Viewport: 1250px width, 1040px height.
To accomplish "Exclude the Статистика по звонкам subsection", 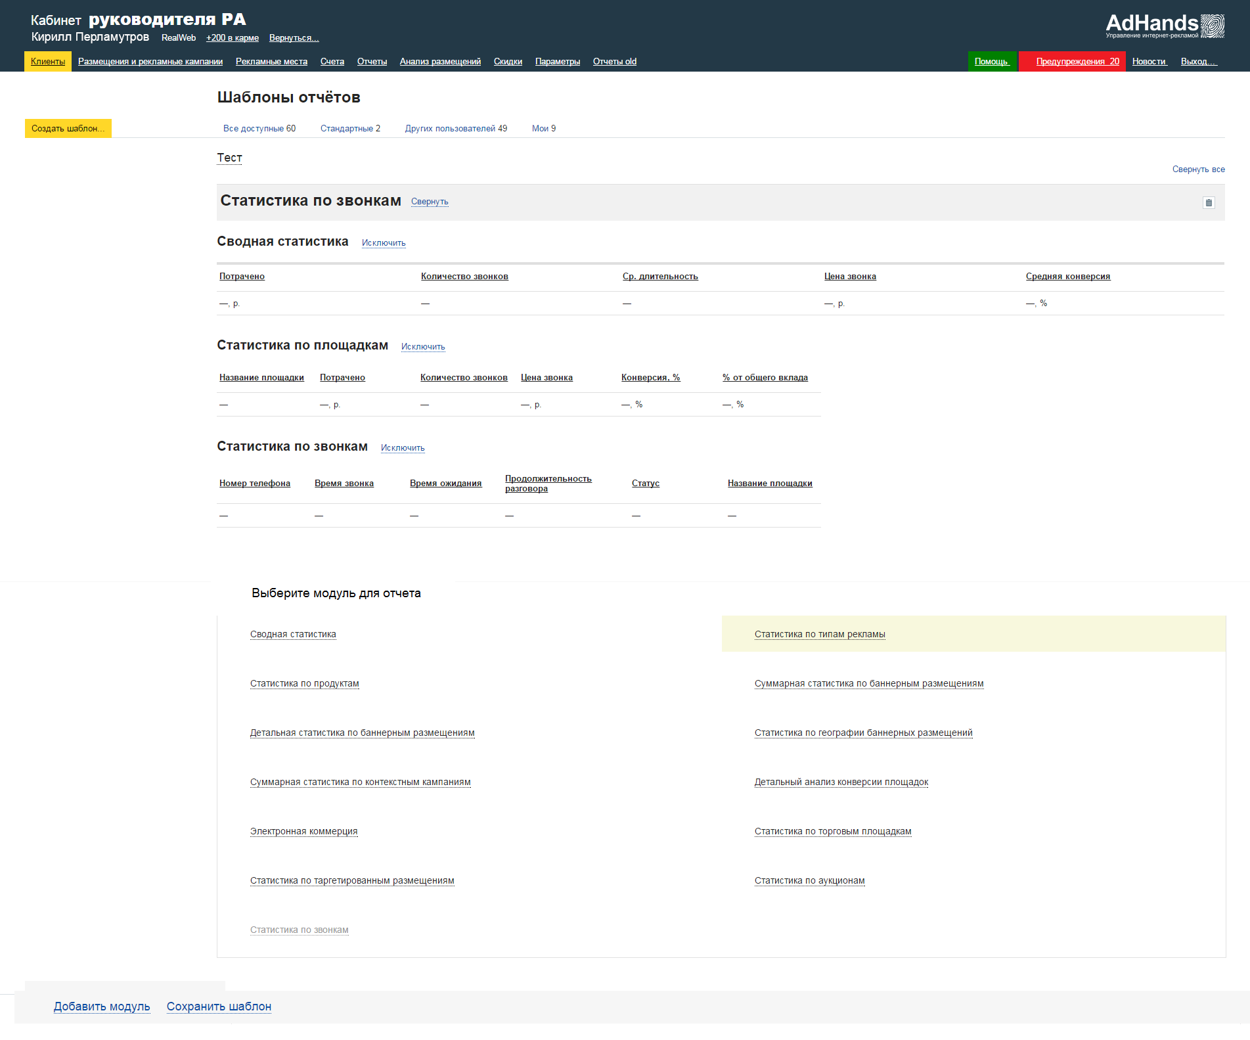I will pos(403,448).
